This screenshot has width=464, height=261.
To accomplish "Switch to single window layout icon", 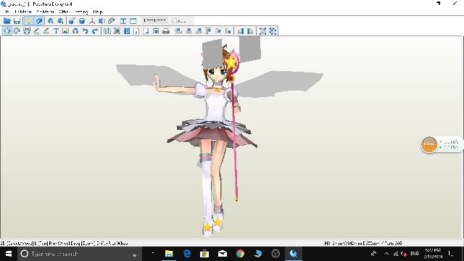I will (133, 21).
